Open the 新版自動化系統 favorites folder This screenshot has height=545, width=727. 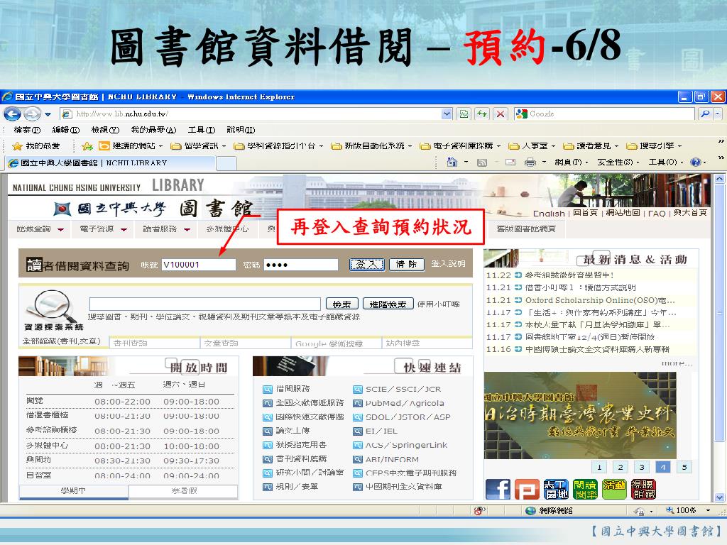(x=371, y=146)
